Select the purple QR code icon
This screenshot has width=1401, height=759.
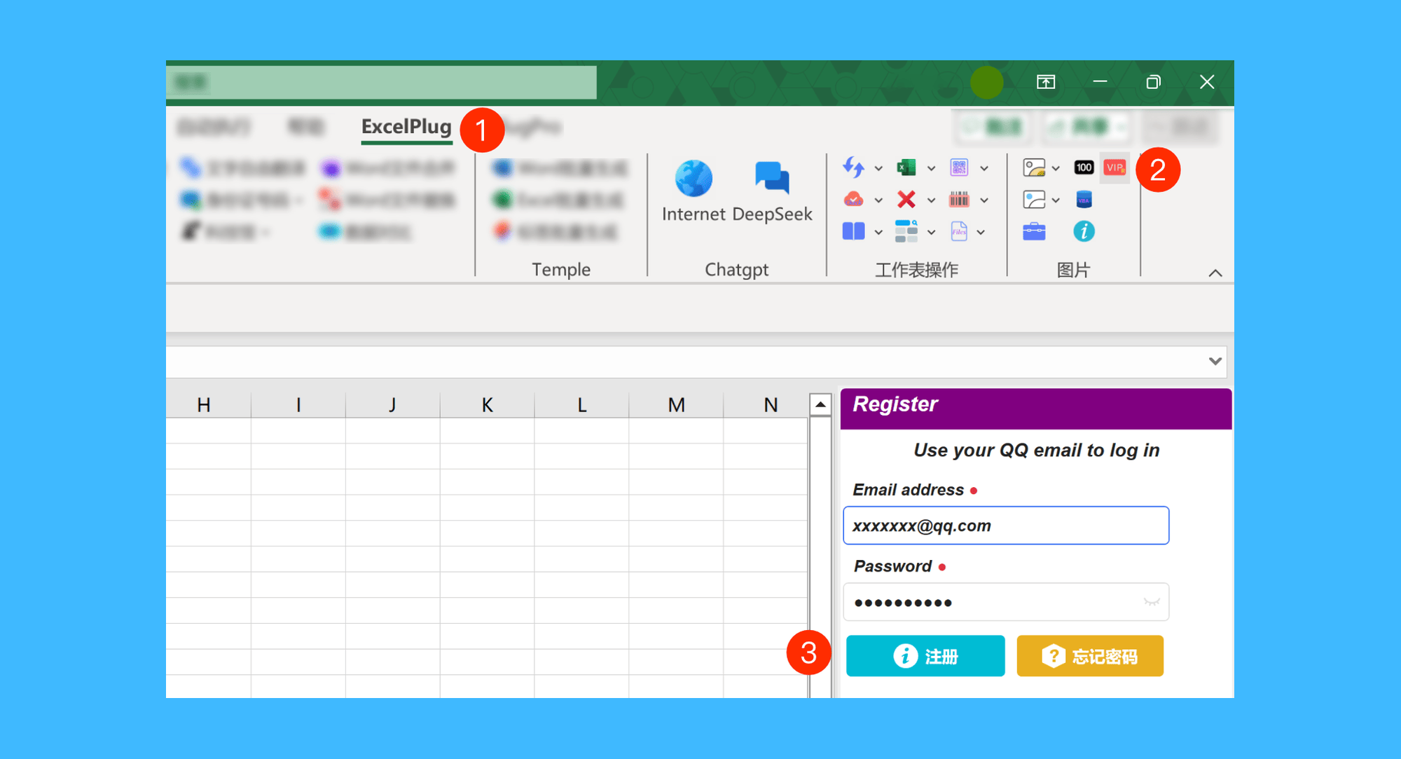click(959, 167)
